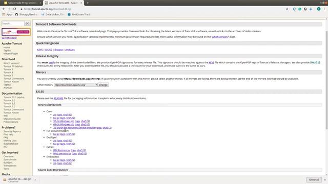Download the Core zip distribution

pos(55,114)
